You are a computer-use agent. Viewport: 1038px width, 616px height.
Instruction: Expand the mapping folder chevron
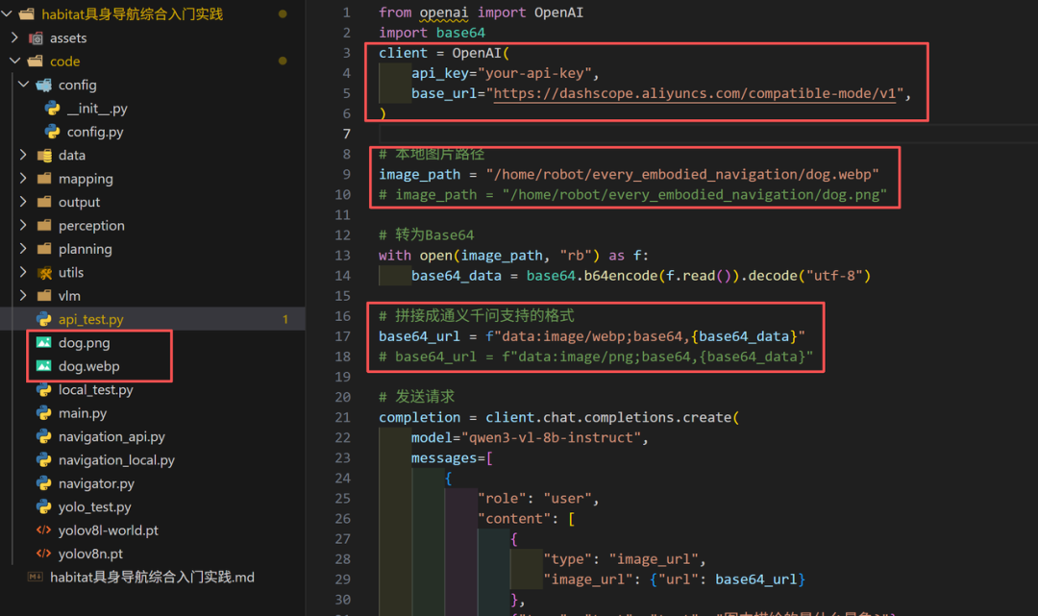pyautogui.click(x=24, y=179)
